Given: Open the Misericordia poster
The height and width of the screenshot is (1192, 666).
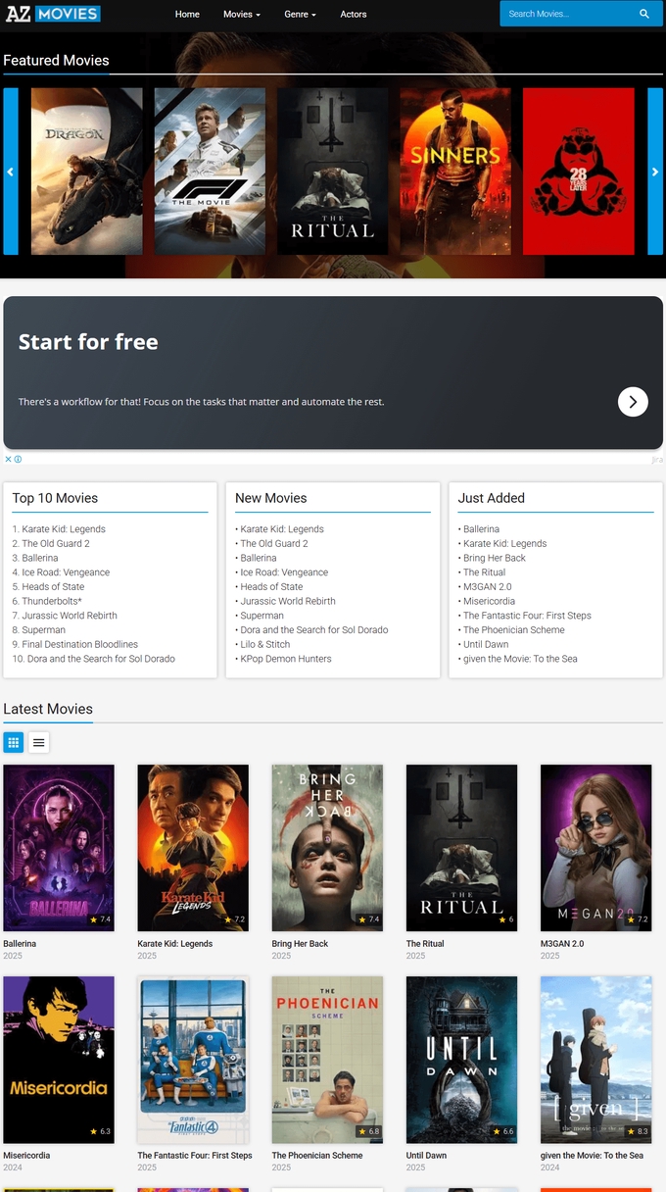Looking at the screenshot, I should pyautogui.click(x=59, y=1060).
